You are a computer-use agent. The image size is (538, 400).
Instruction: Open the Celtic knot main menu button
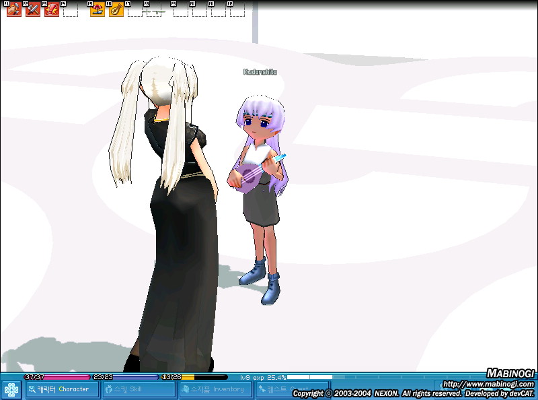click(x=11, y=390)
